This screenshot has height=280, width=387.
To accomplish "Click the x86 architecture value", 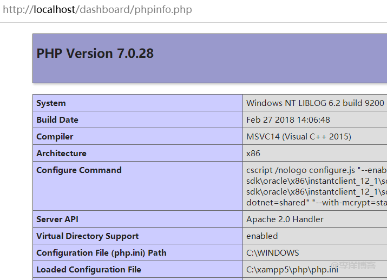I will click(x=253, y=154).
